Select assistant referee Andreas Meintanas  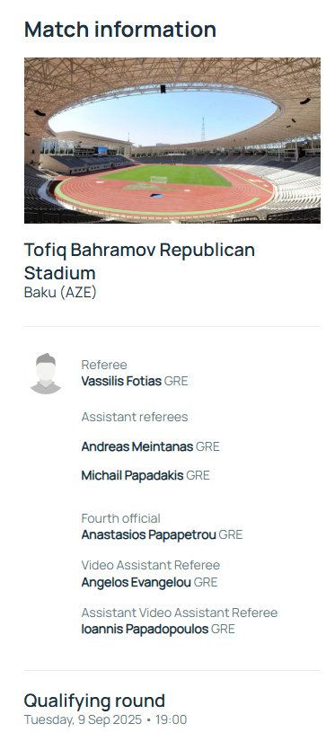[137, 446]
